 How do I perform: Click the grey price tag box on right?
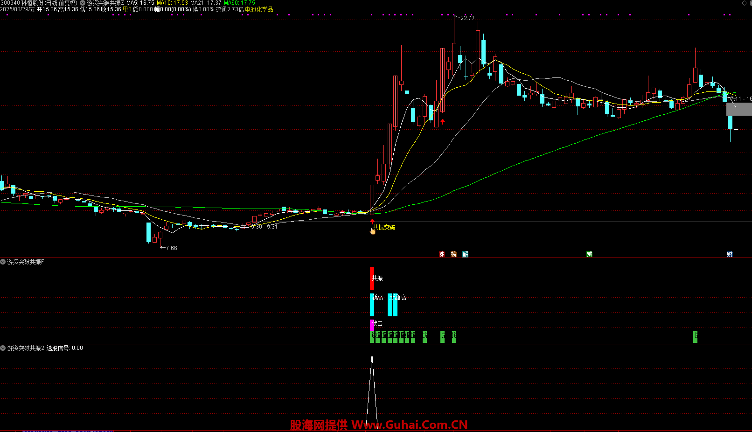coord(739,109)
